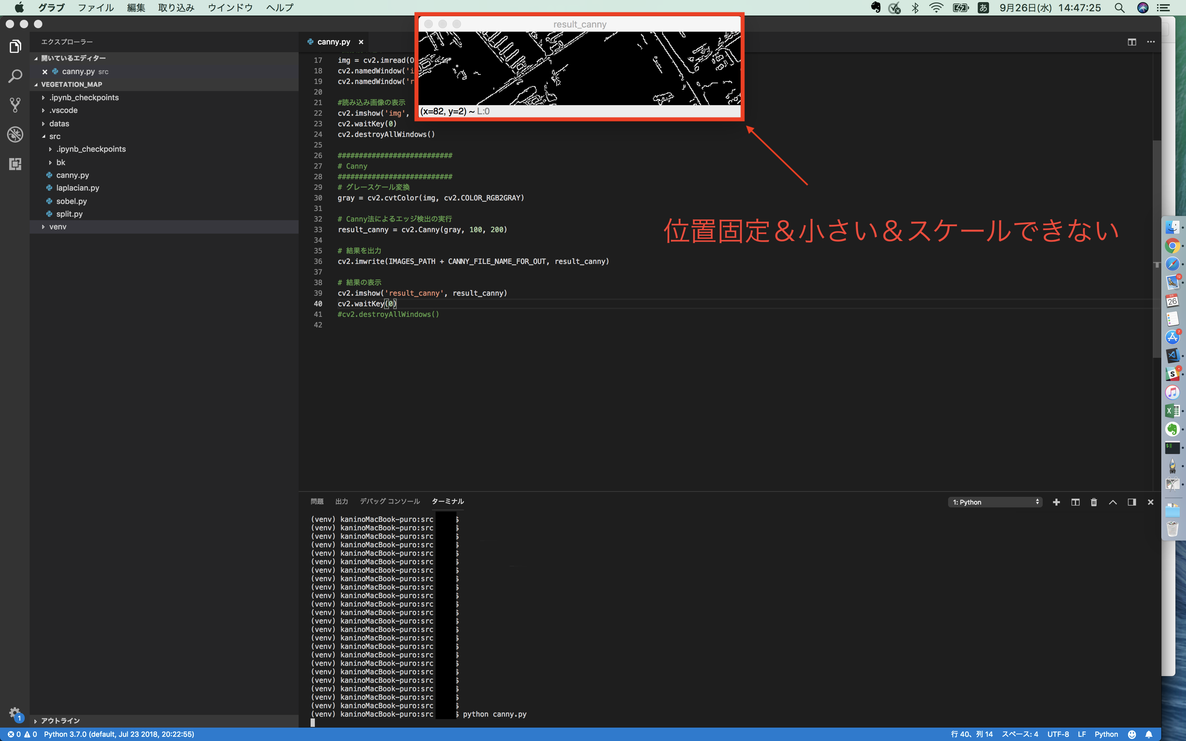Open the Source Control view icon
Viewport: 1186px width, 741px height.
15,104
